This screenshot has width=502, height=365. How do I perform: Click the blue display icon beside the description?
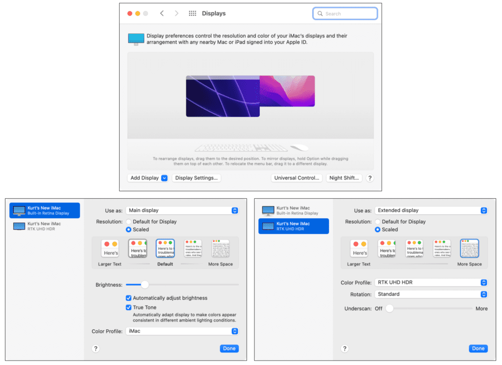(136, 39)
